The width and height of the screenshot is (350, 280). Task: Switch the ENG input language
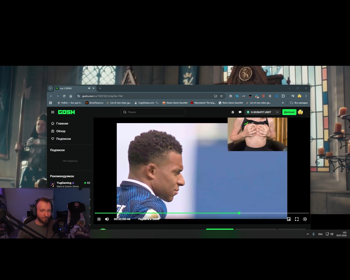(320, 234)
